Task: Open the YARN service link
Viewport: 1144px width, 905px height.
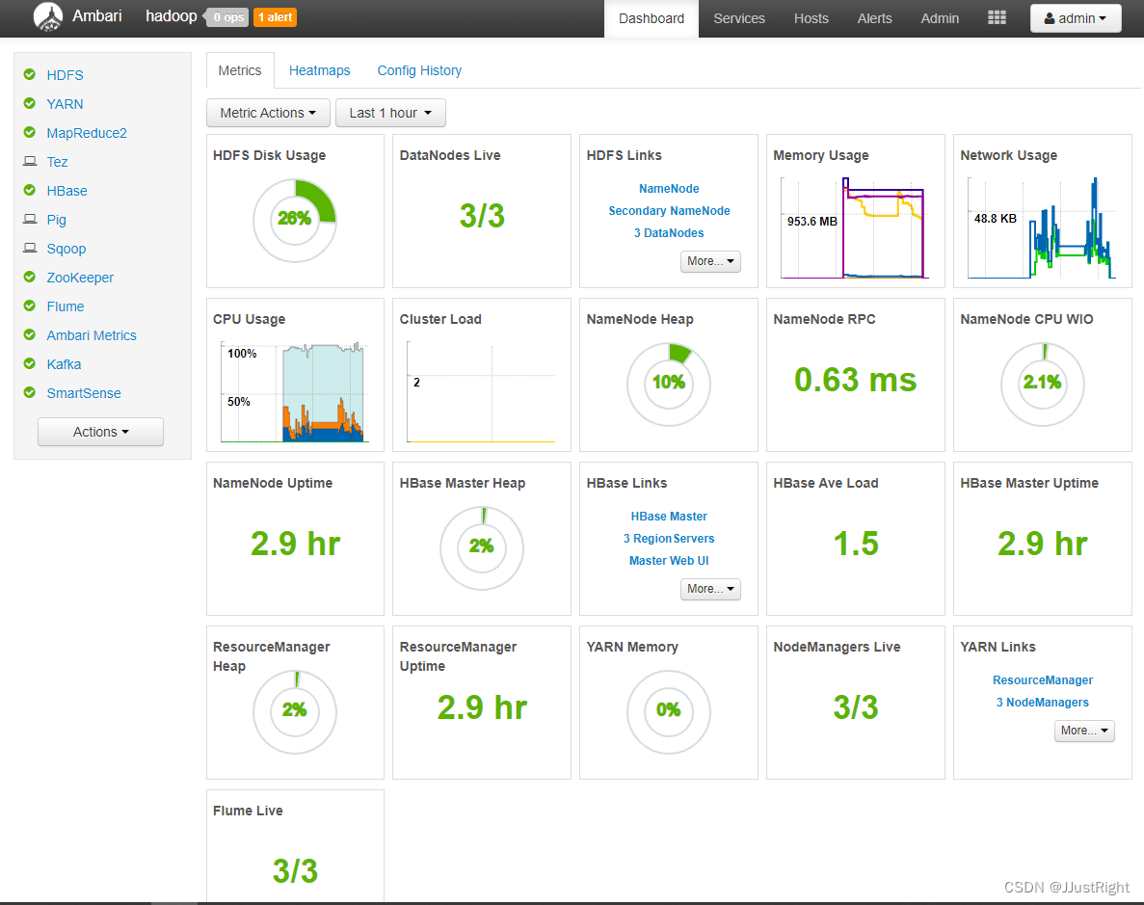Action: tap(65, 104)
